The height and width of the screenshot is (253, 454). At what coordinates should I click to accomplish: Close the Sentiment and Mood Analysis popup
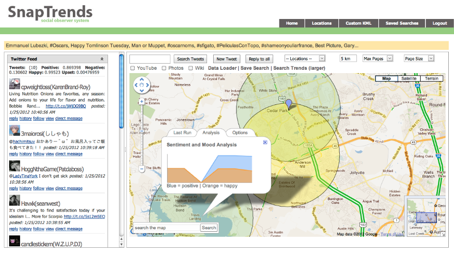click(x=265, y=142)
